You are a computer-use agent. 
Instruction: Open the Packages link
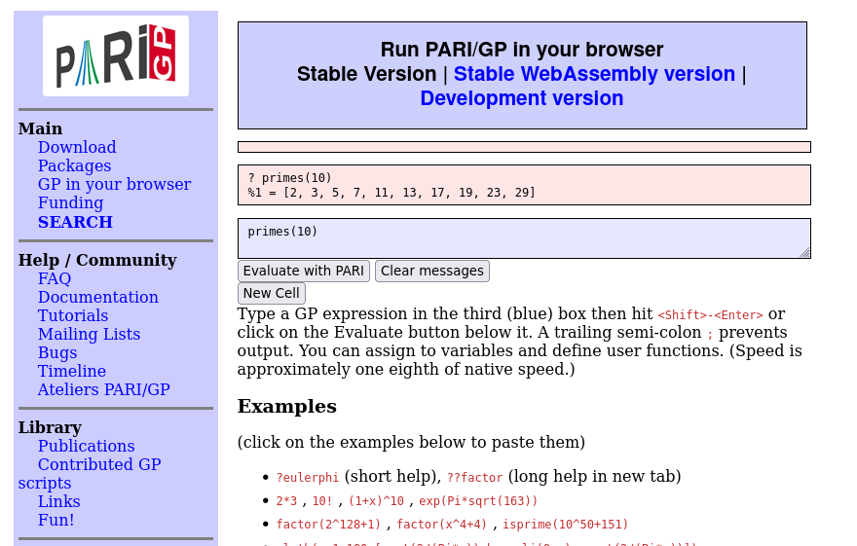[74, 165]
